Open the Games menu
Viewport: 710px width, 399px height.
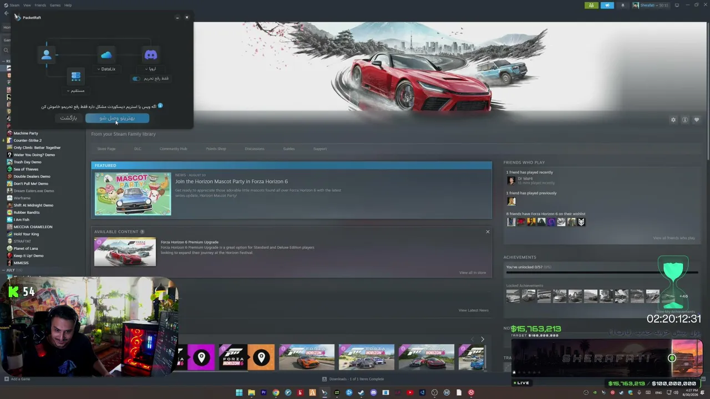(55, 5)
